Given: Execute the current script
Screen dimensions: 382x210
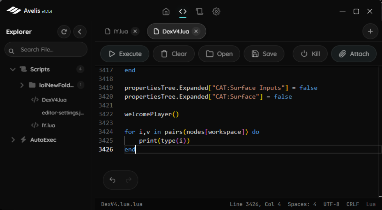Looking at the screenshot, I should (x=125, y=54).
